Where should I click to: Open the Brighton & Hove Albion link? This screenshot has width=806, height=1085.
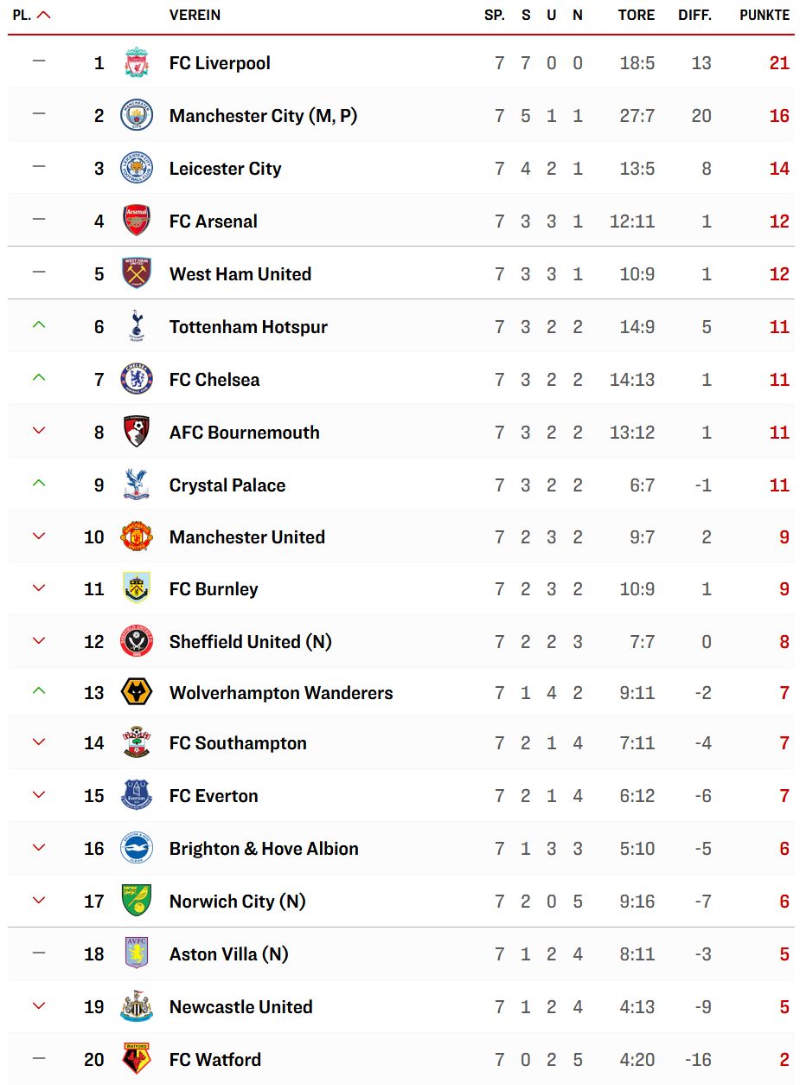pos(264,849)
